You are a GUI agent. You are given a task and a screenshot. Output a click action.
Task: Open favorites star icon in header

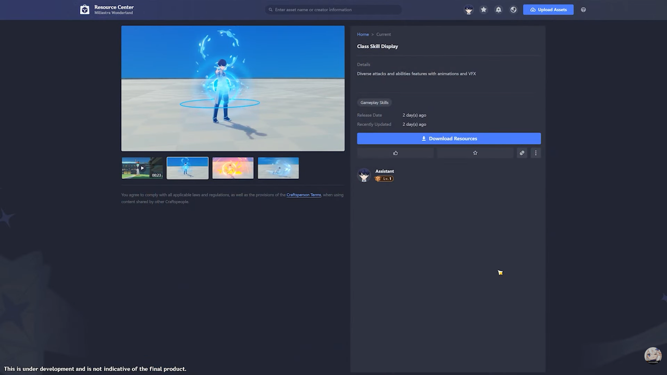click(x=484, y=9)
